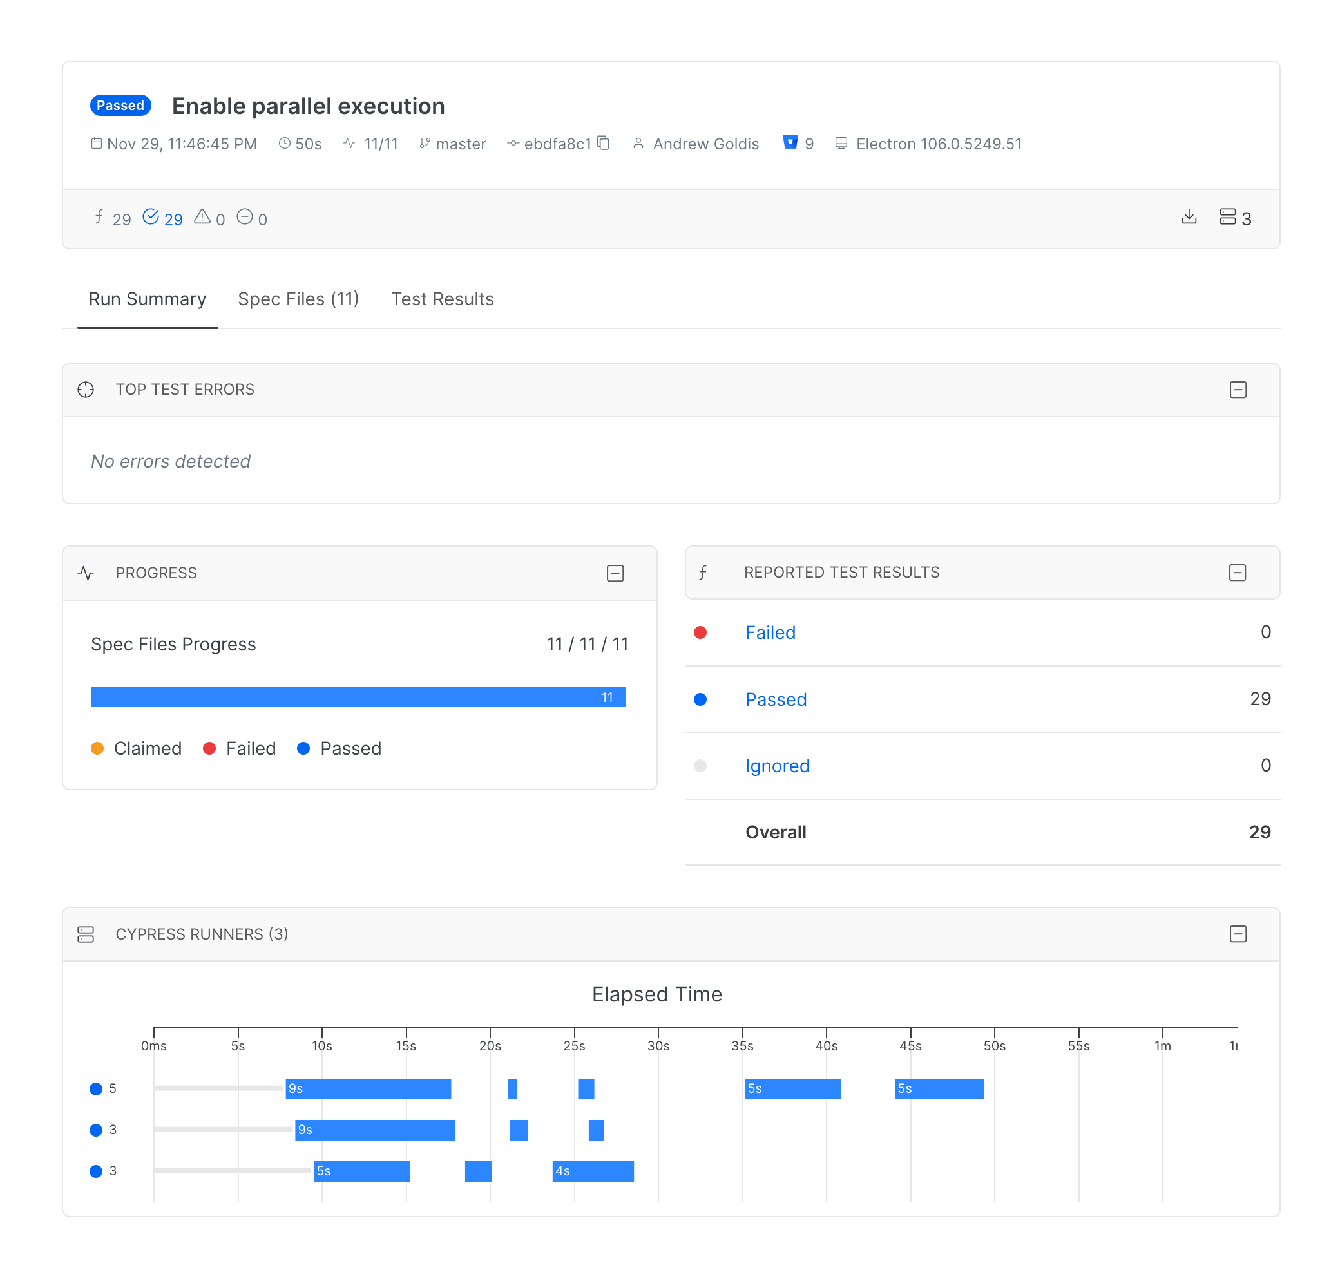1340x1279 pixels.
Task: Click the Bitbucket icon beside number 9
Action: click(x=790, y=142)
